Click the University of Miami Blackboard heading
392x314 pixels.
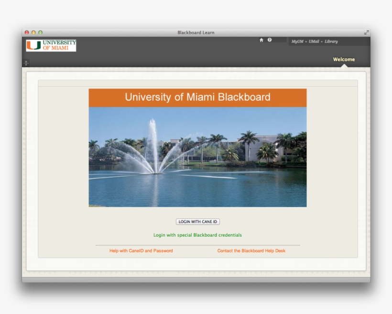[197, 97]
